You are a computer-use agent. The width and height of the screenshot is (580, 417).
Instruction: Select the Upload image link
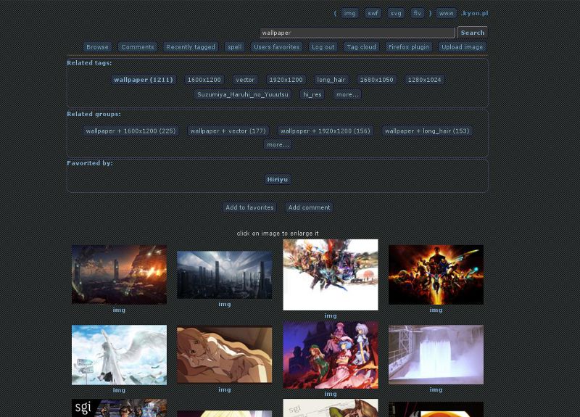coord(462,47)
